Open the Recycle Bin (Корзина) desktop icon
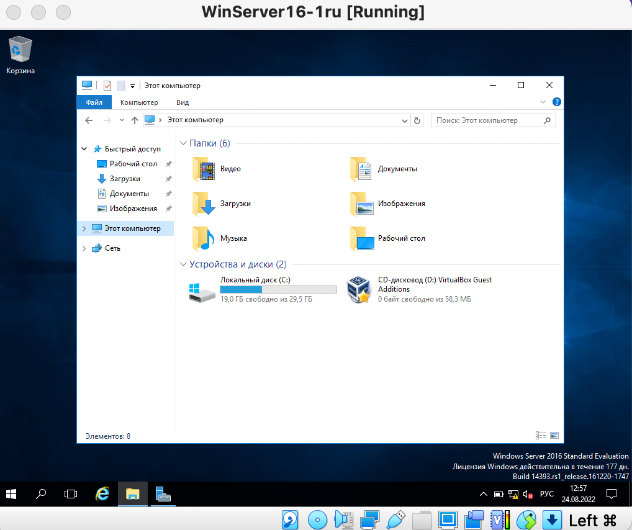The height and width of the screenshot is (530, 632). (x=20, y=55)
